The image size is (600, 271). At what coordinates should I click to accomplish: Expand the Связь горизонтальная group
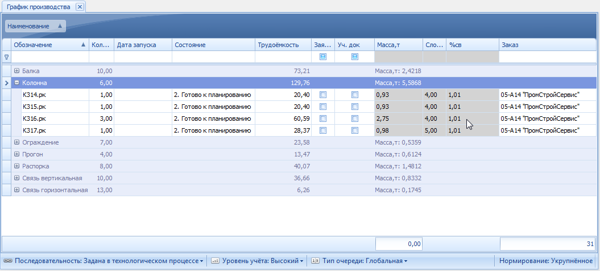pyautogui.click(x=17, y=190)
